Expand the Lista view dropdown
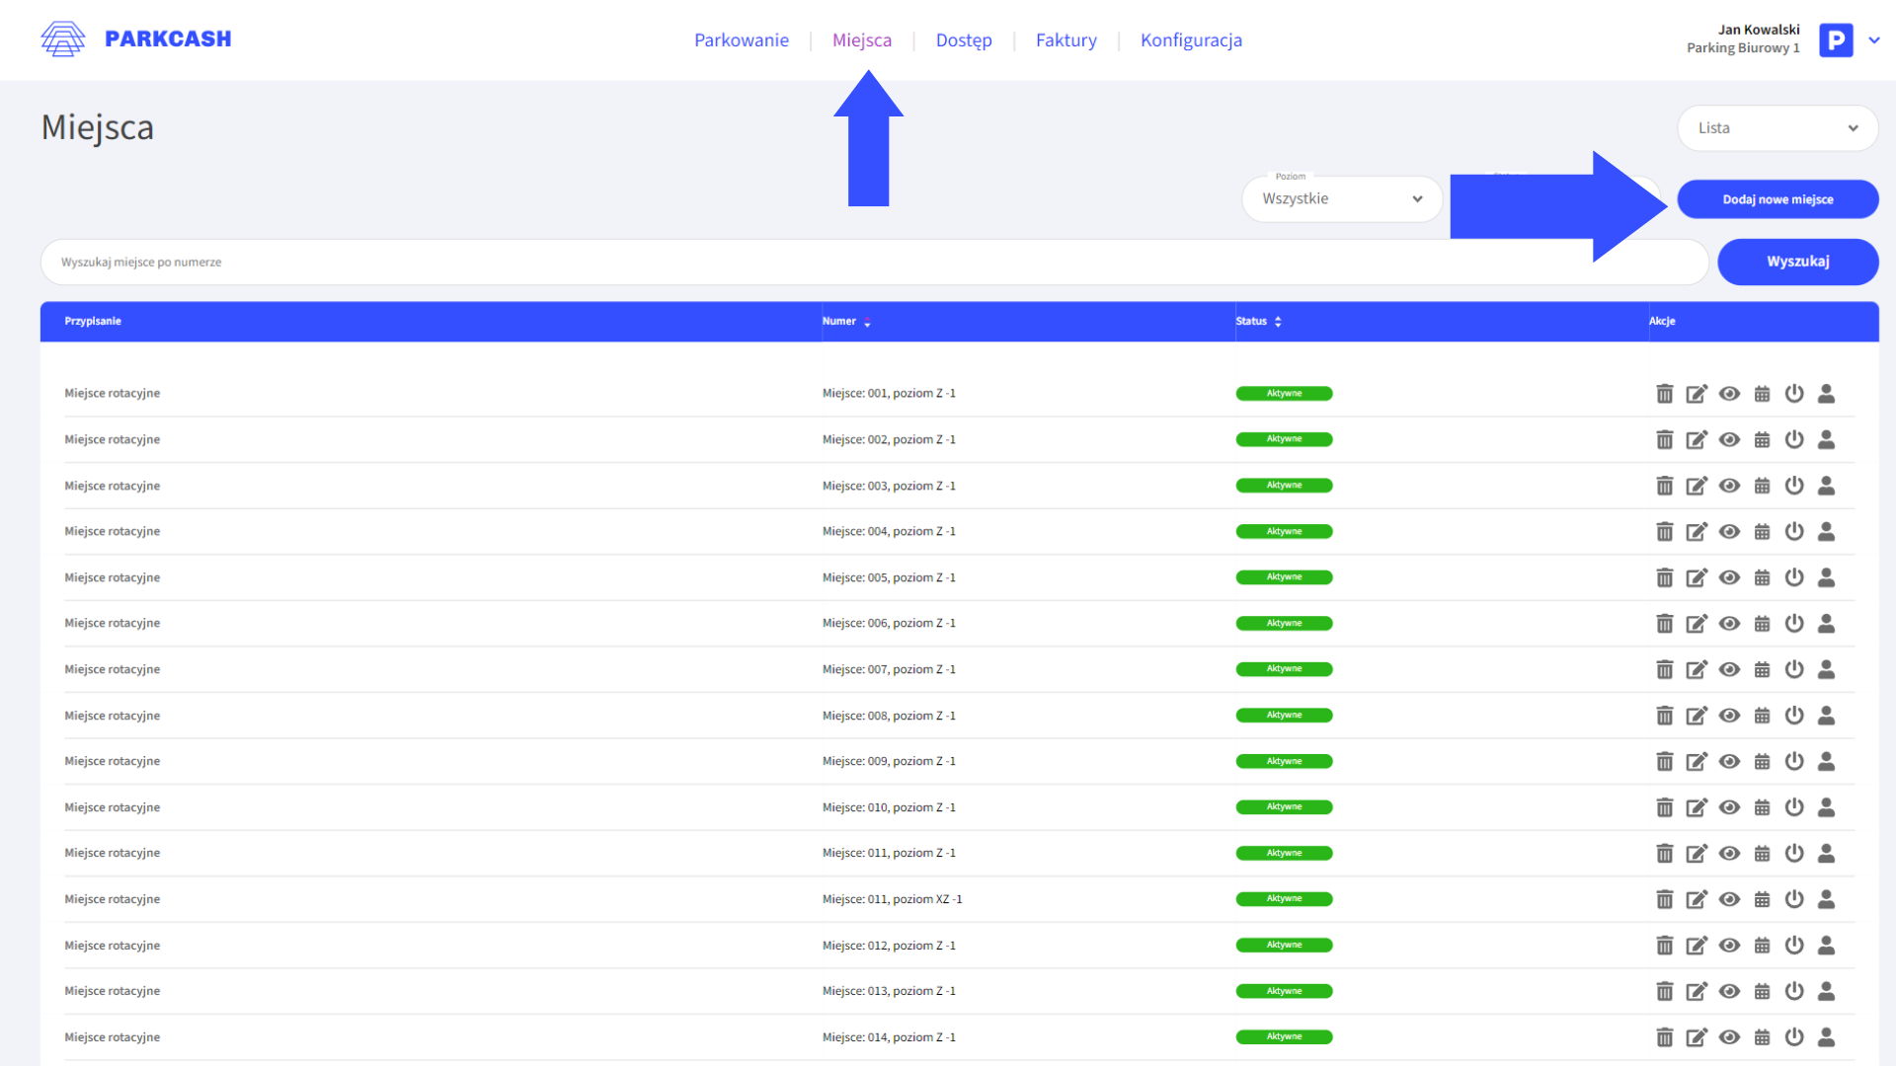Viewport: 1896px width, 1066px height. pos(1777,128)
